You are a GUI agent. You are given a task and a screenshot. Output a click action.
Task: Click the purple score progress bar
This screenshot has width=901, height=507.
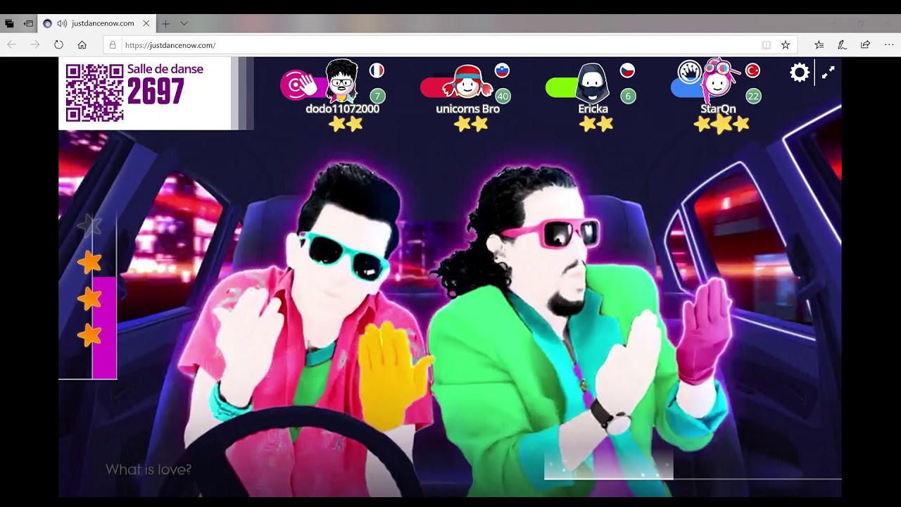tap(104, 327)
